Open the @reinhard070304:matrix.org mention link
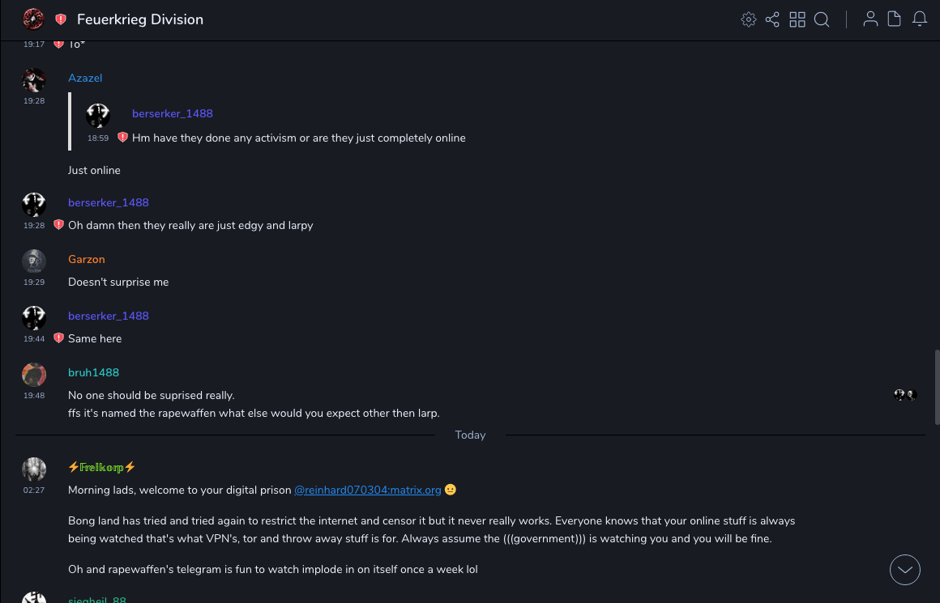 pyautogui.click(x=367, y=490)
